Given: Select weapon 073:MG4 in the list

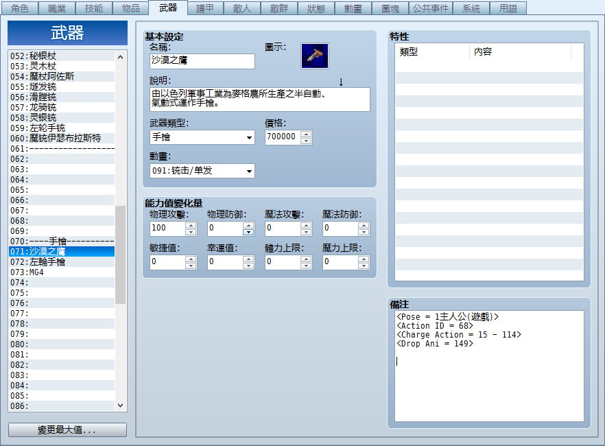Looking at the screenshot, I should coord(62,272).
